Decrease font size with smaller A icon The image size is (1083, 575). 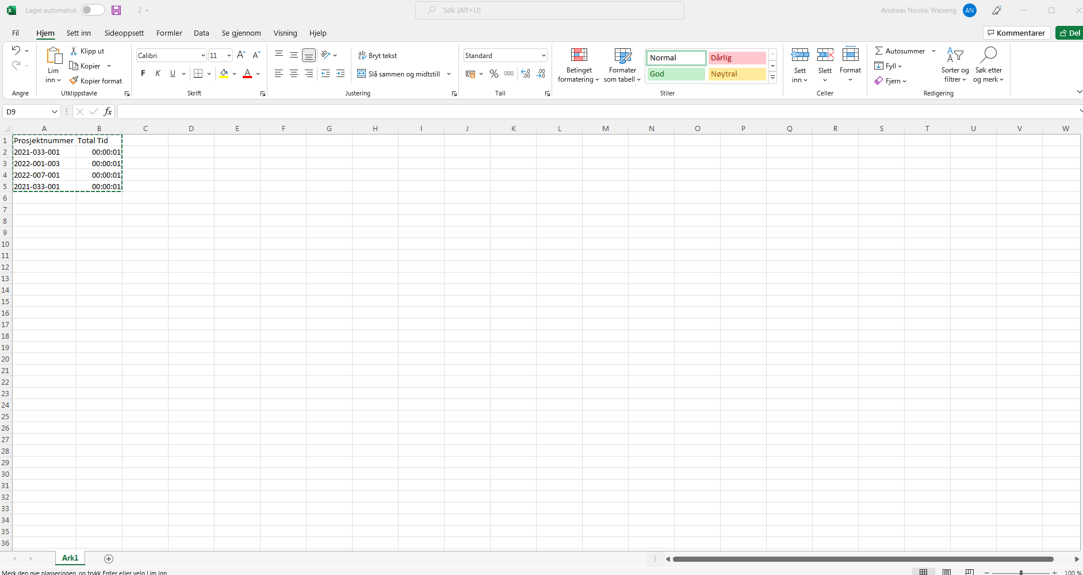(x=257, y=55)
